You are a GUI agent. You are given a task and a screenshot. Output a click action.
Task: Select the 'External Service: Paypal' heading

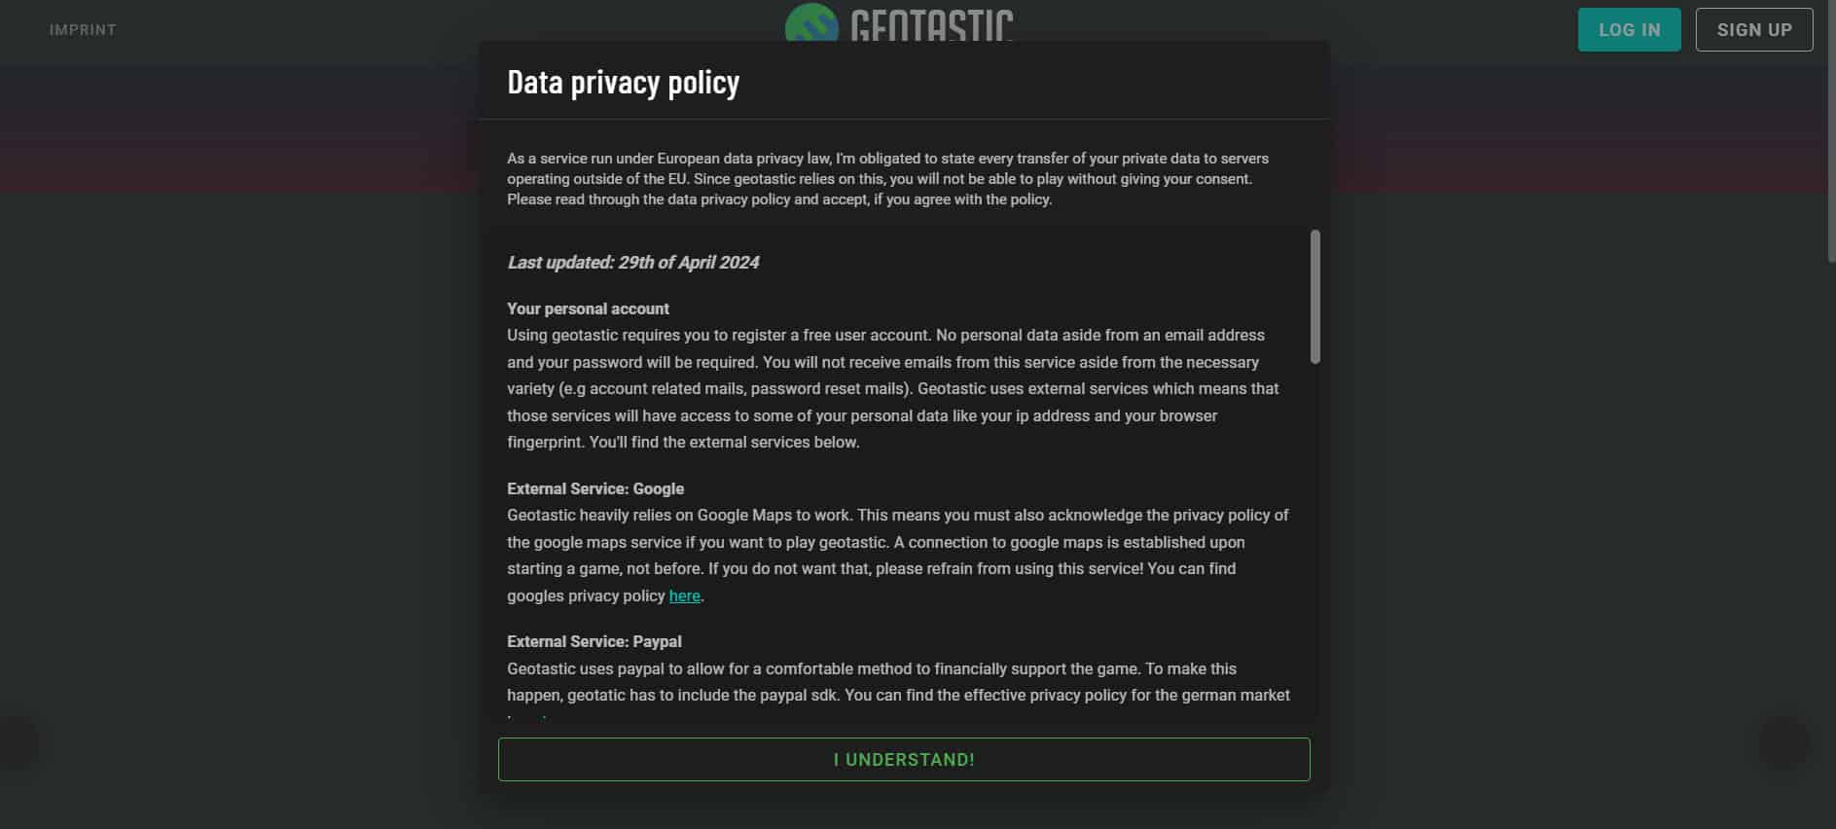pyautogui.click(x=594, y=641)
